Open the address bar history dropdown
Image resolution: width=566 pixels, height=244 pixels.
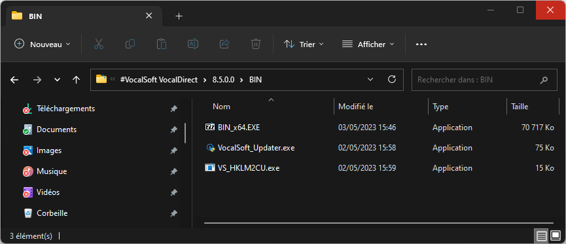click(x=370, y=80)
